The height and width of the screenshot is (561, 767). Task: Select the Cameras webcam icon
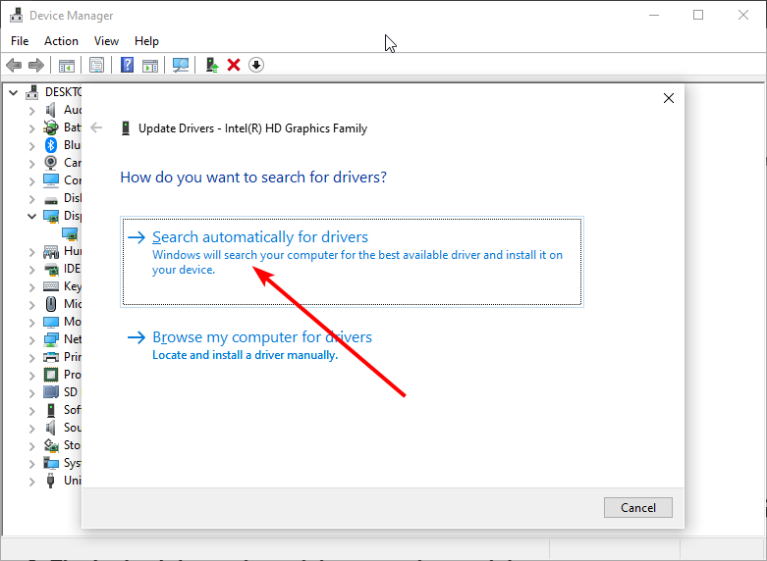pos(51,162)
